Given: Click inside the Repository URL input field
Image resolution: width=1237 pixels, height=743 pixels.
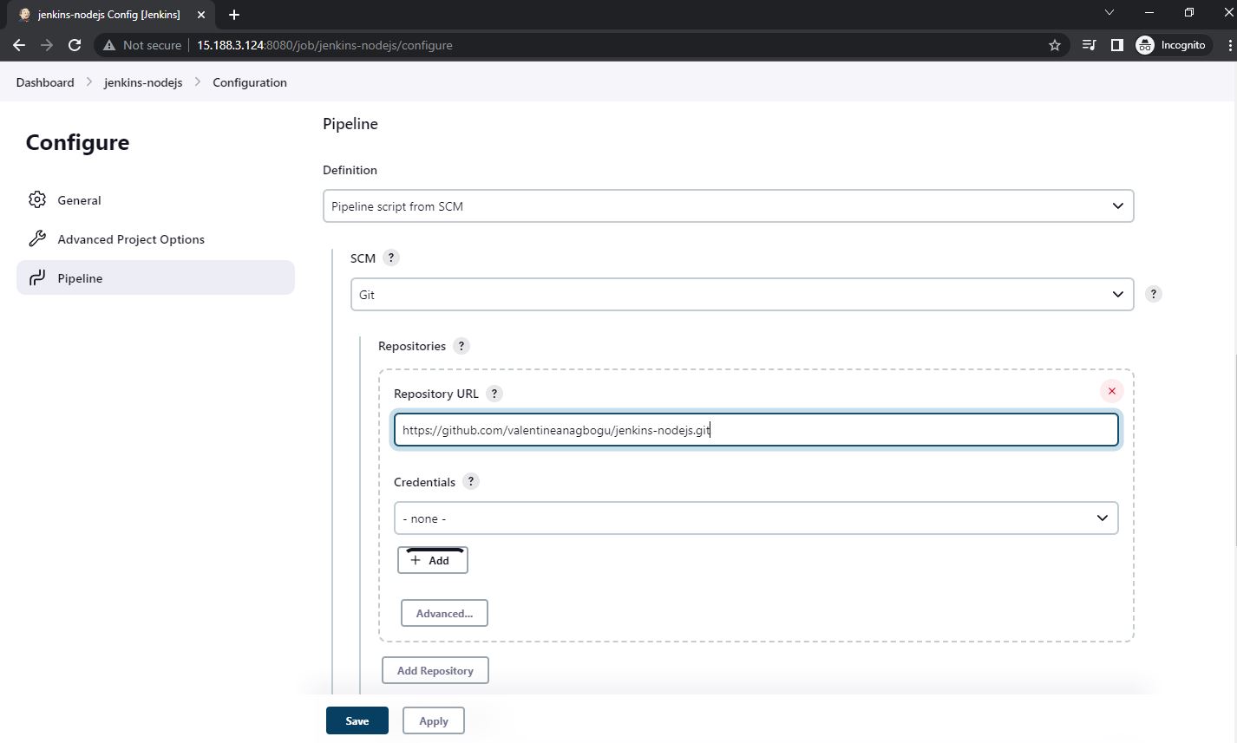Looking at the screenshot, I should point(756,429).
